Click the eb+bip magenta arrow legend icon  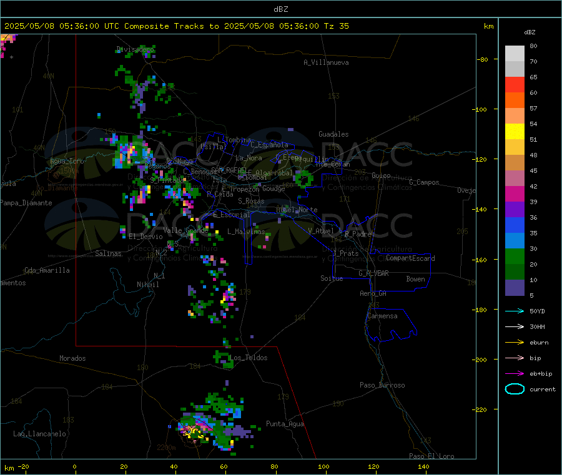click(x=515, y=374)
